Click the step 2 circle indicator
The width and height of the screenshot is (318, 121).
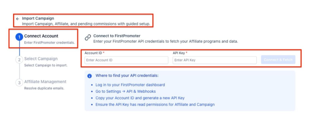(x=19, y=60)
